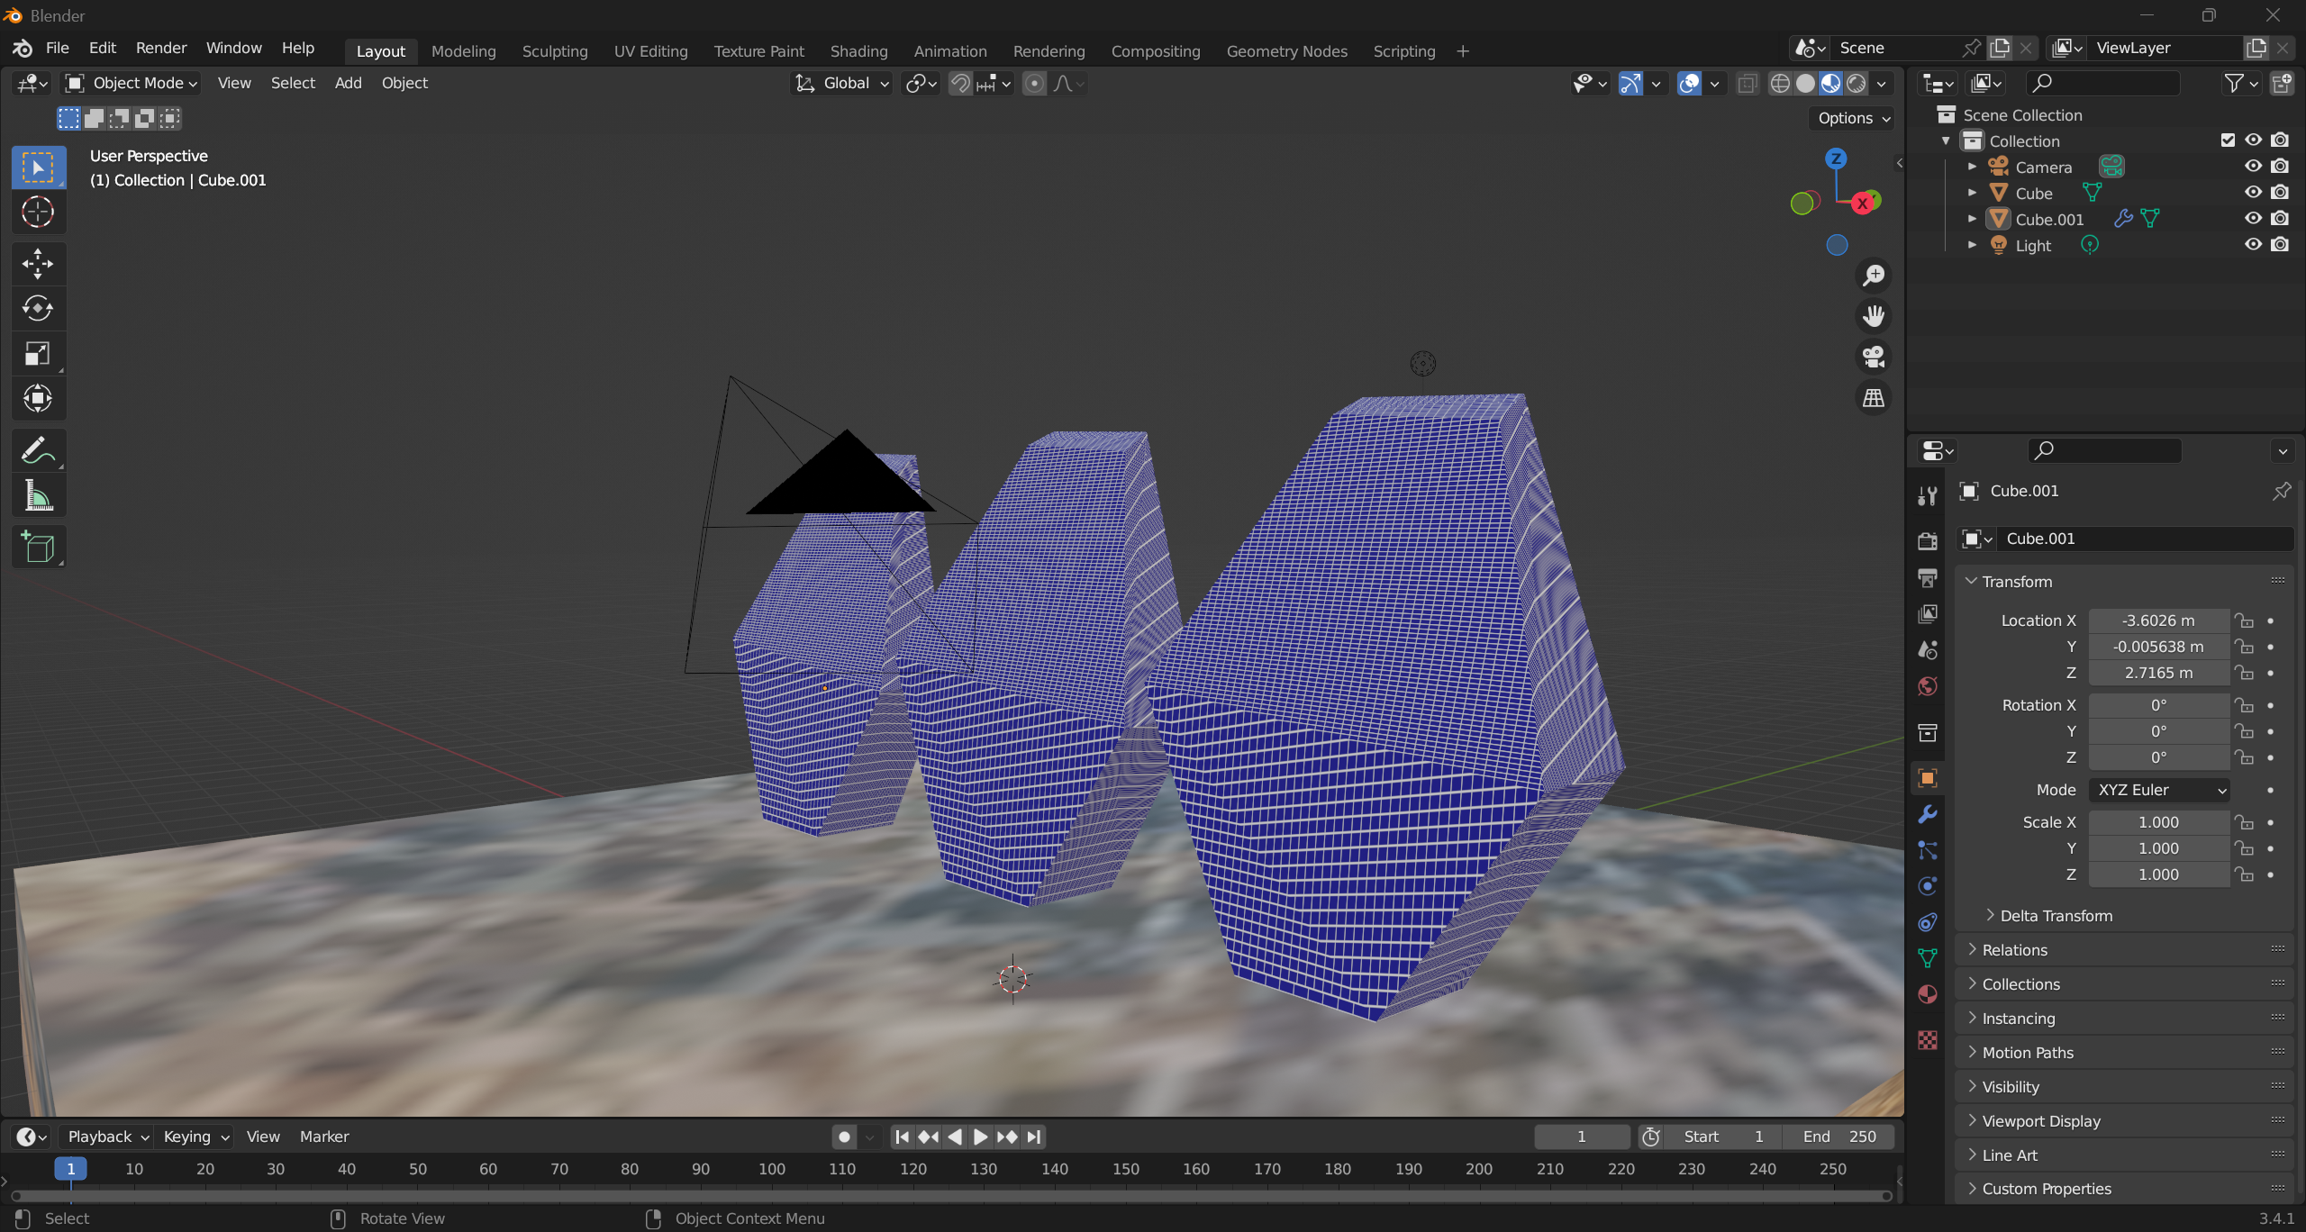This screenshot has height=1232, width=2306.
Task: Open the Object Mode dropdown
Action: (x=132, y=83)
